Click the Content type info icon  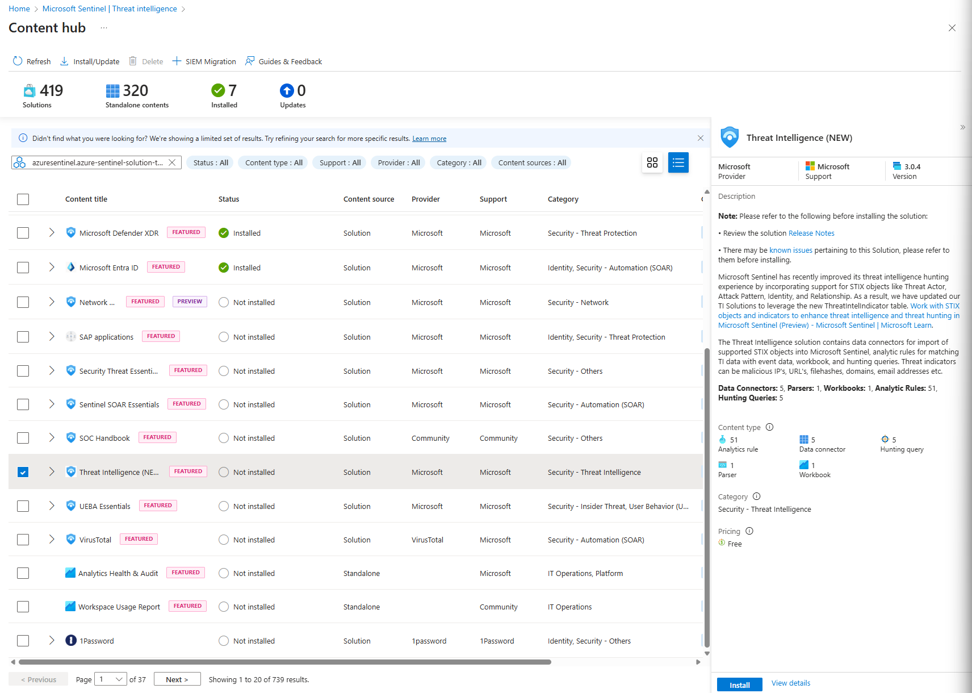[x=769, y=427]
